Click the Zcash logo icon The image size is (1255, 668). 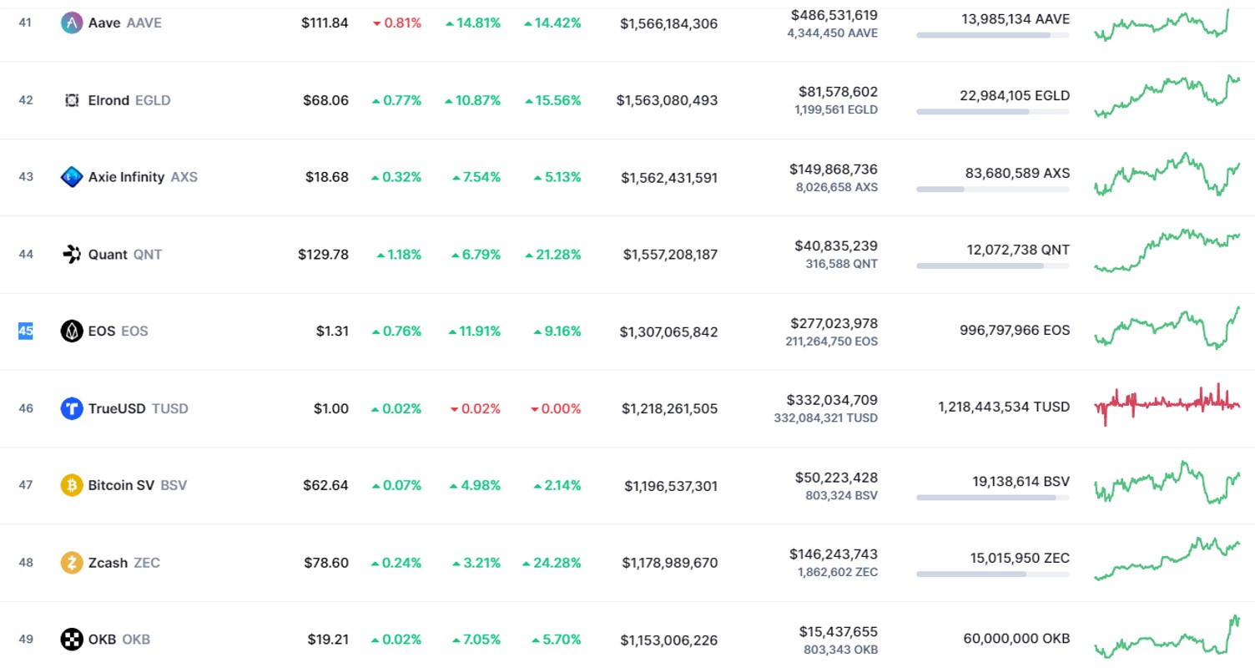coord(72,563)
